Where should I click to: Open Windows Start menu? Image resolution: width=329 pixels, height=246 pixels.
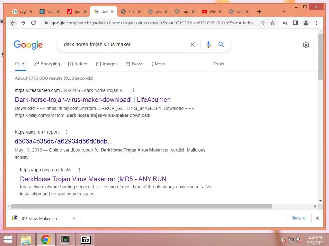[x=8, y=240]
